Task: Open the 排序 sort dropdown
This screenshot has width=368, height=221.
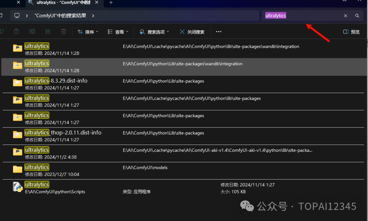Action: pos(88,32)
